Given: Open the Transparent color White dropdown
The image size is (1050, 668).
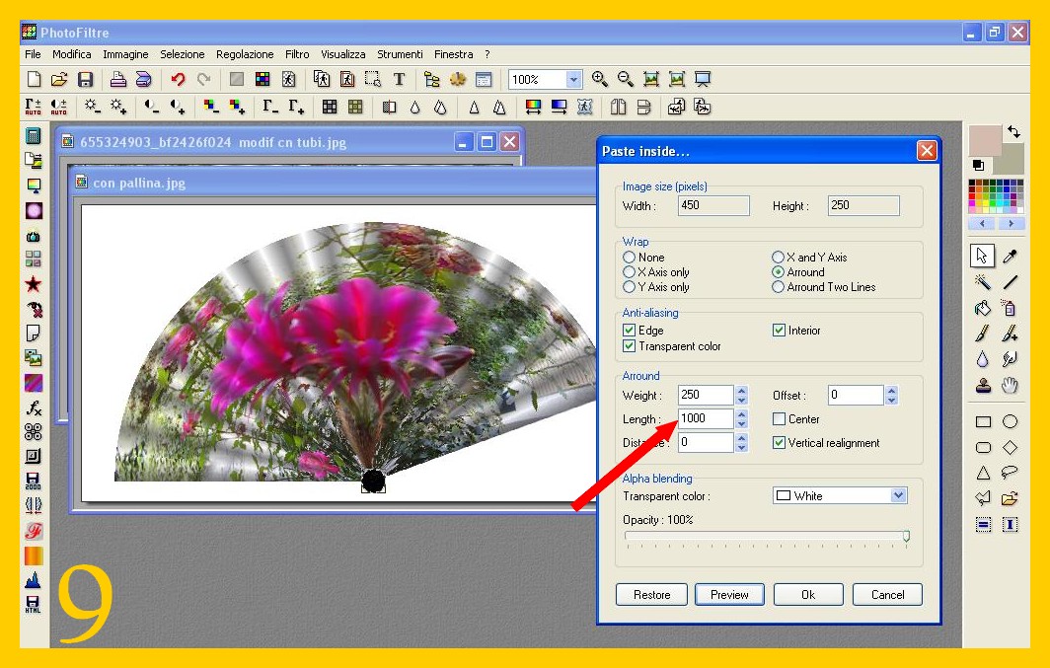Looking at the screenshot, I should [898, 495].
